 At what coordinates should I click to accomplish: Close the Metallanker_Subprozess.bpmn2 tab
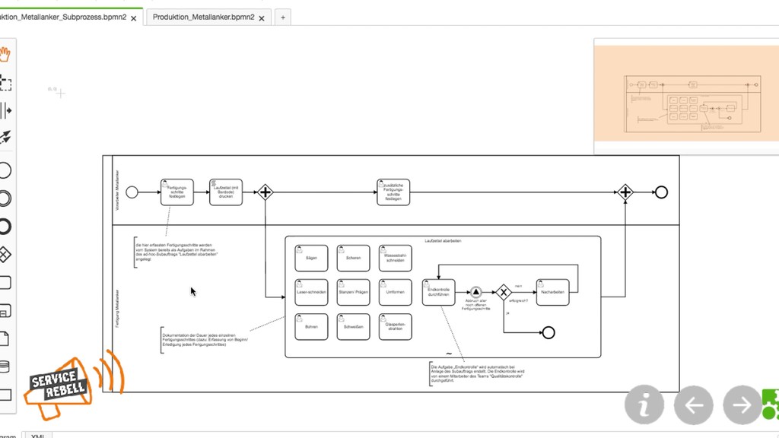pos(133,18)
